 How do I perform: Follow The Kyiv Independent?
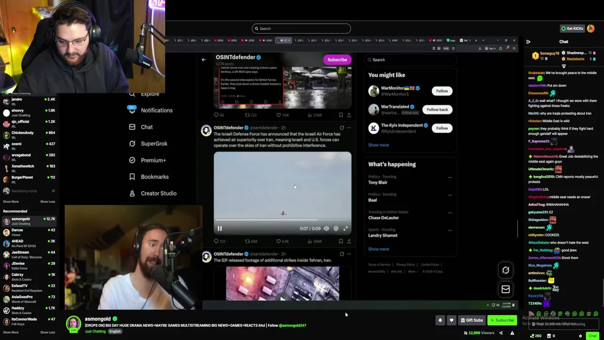tap(442, 128)
